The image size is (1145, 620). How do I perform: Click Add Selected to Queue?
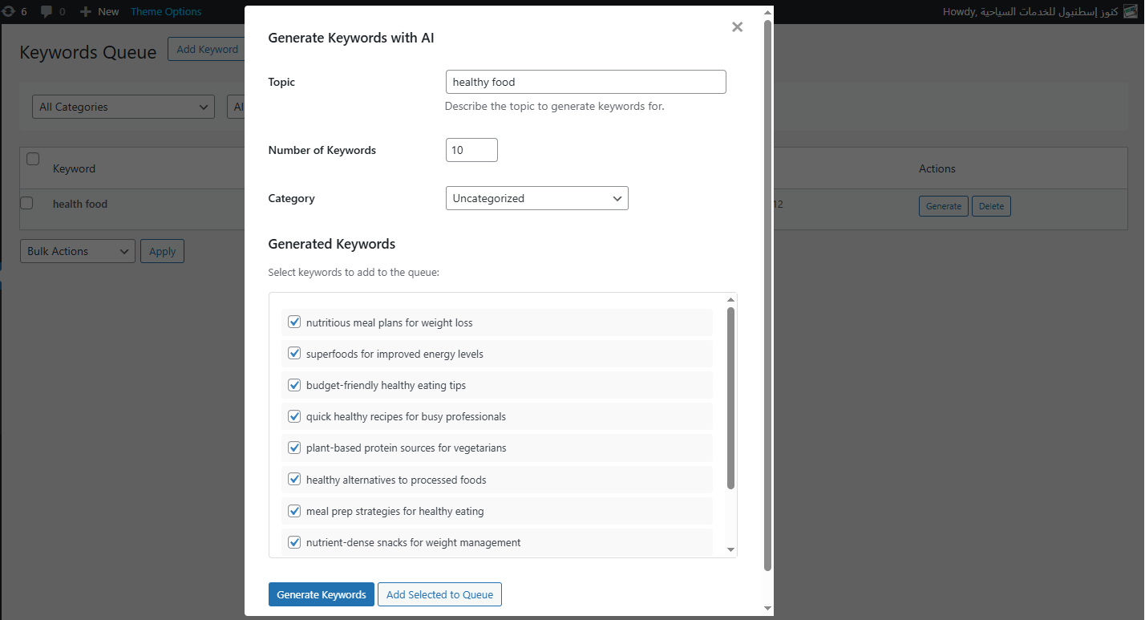point(439,594)
